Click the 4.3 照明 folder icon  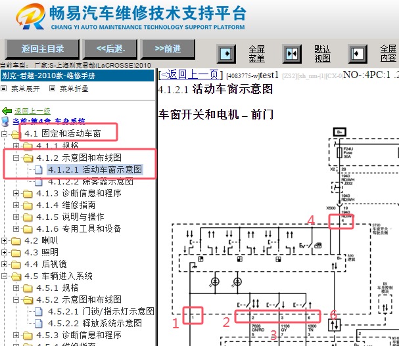point(16,253)
